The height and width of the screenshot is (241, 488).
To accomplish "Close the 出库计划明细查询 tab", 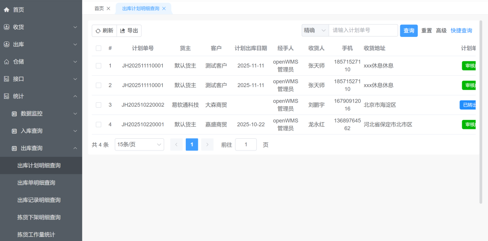I will (164, 9).
